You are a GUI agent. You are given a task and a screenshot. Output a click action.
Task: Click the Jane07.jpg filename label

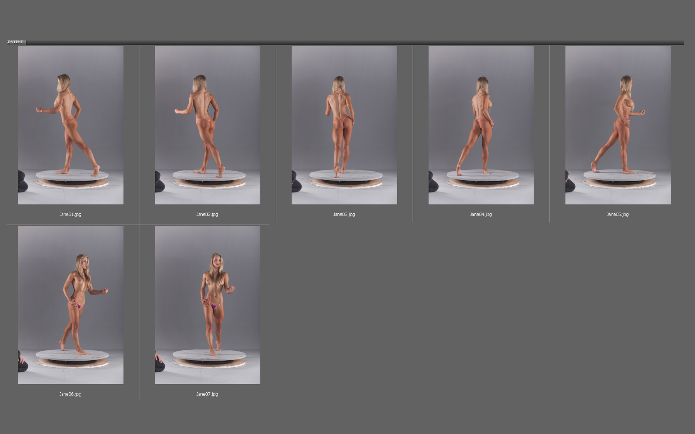[x=207, y=394]
